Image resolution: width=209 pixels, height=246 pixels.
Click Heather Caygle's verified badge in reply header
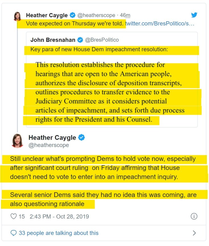coord(72,15)
